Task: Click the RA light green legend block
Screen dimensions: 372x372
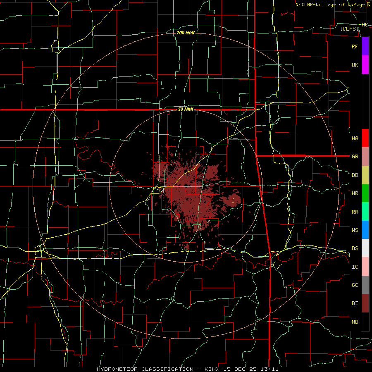Action: 365,212
